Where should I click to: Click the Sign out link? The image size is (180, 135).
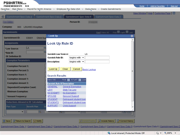174,6
